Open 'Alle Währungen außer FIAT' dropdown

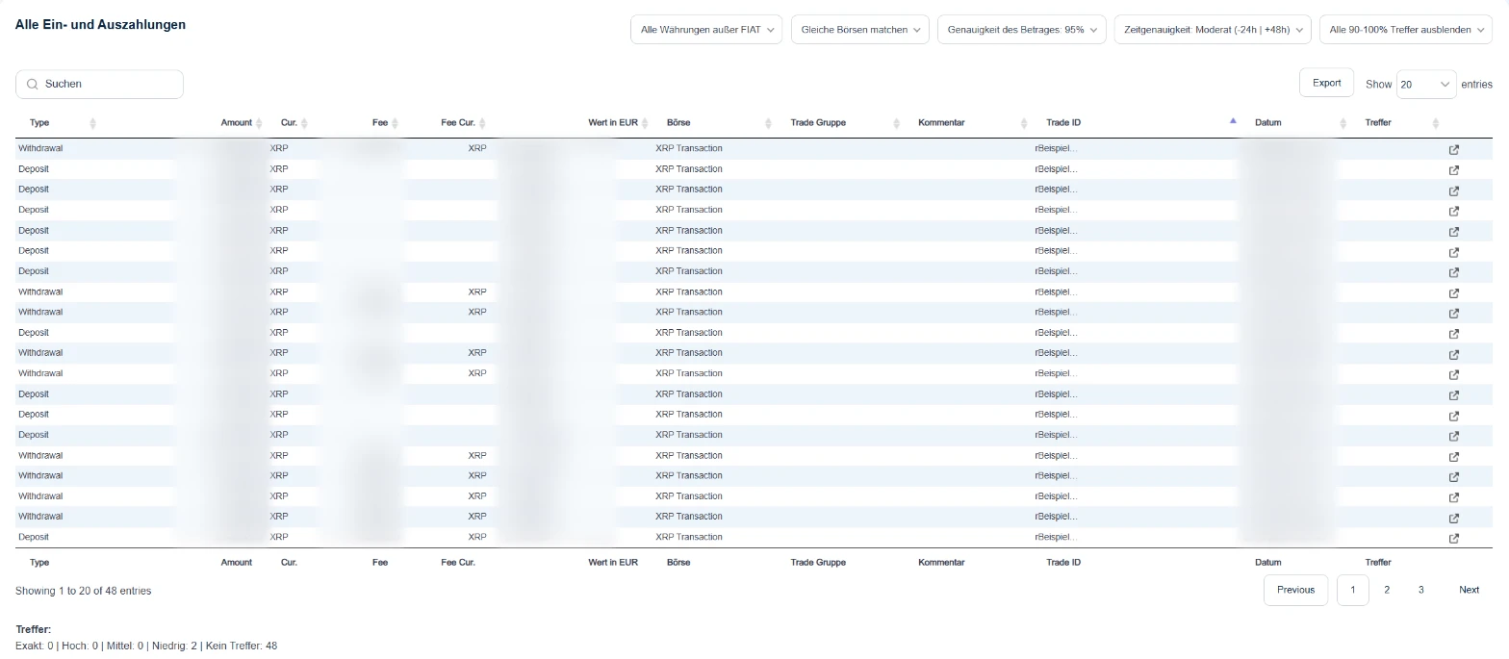pos(706,30)
